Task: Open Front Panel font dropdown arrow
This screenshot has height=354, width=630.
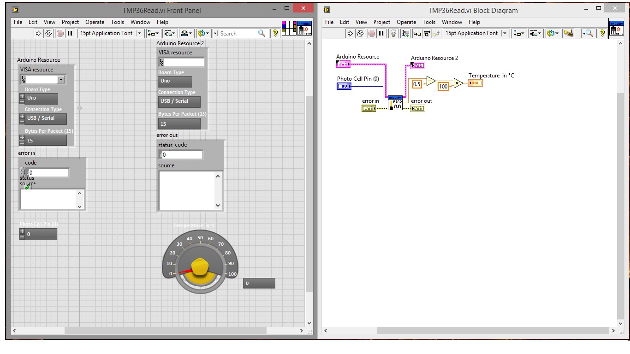Action: coord(139,33)
